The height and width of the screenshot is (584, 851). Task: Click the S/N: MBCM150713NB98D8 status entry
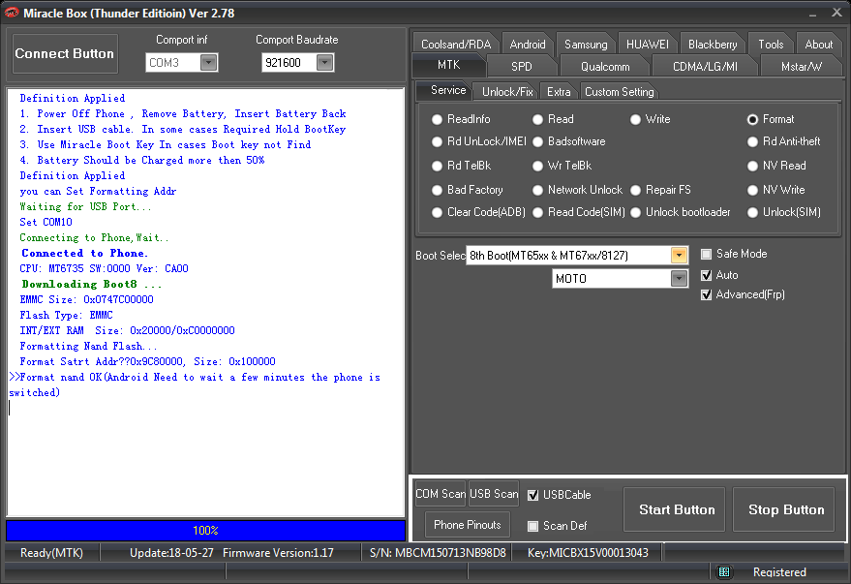[438, 552]
